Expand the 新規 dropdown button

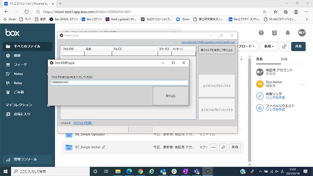coord(269,46)
